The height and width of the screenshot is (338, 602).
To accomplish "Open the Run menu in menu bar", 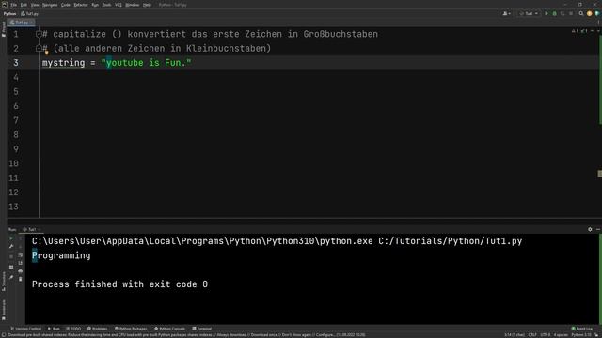I will (95, 5).
